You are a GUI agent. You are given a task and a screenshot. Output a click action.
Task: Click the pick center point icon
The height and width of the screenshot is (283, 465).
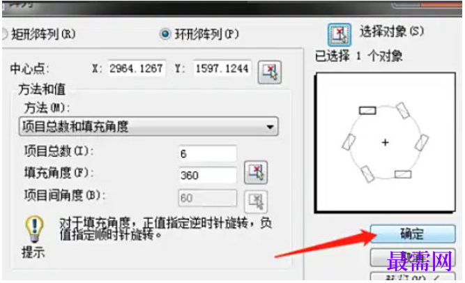coord(270,72)
